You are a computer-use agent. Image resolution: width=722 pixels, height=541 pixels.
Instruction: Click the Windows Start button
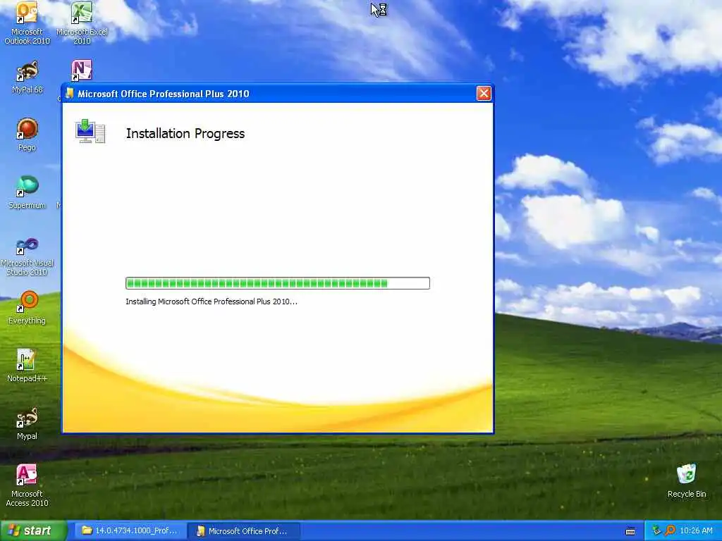tap(34, 530)
